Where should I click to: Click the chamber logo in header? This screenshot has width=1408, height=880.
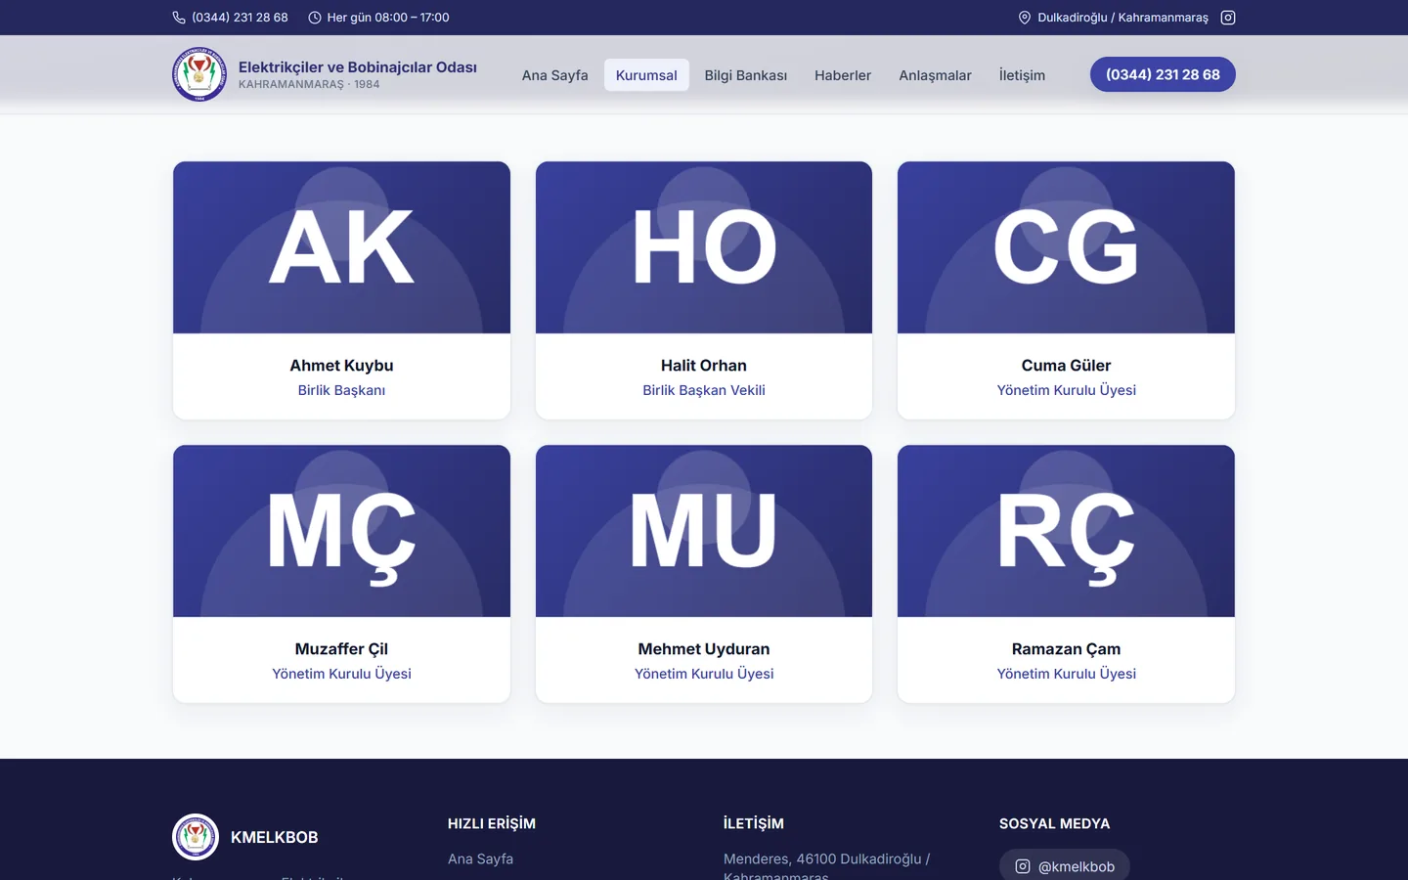(x=199, y=74)
